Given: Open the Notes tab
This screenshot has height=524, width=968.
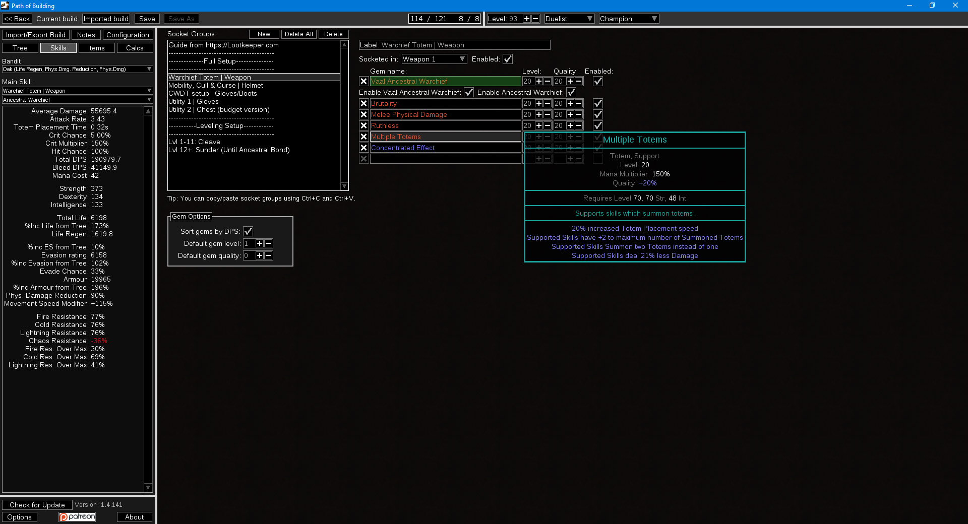Looking at the screenshot, I should pos(86,35).
